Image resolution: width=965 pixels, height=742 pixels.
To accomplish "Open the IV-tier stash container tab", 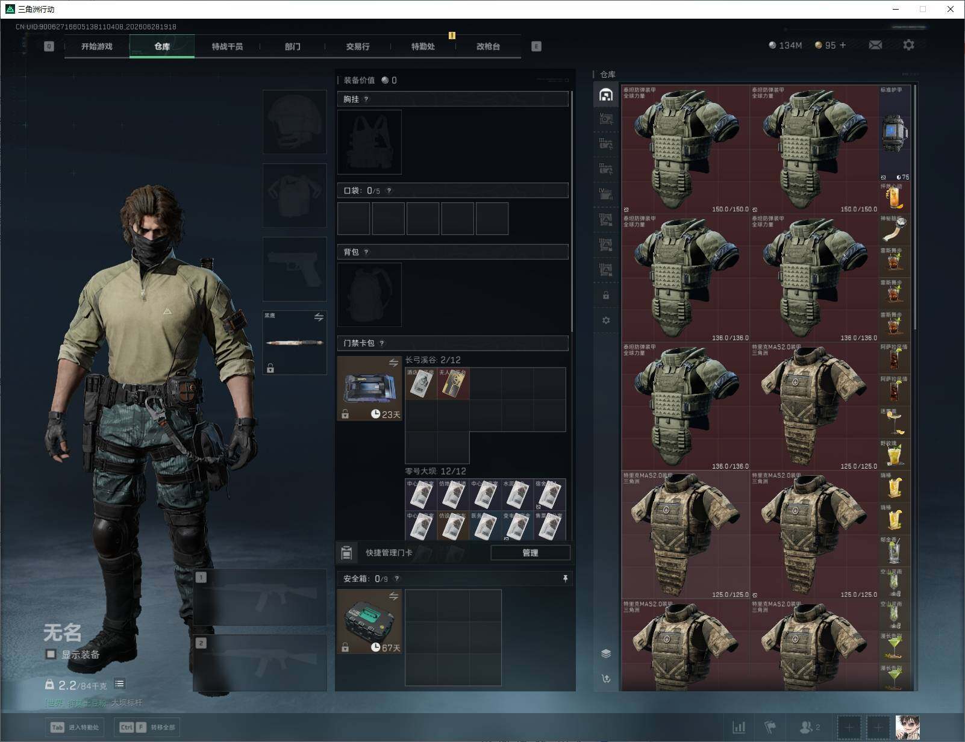I will [606, 194].
